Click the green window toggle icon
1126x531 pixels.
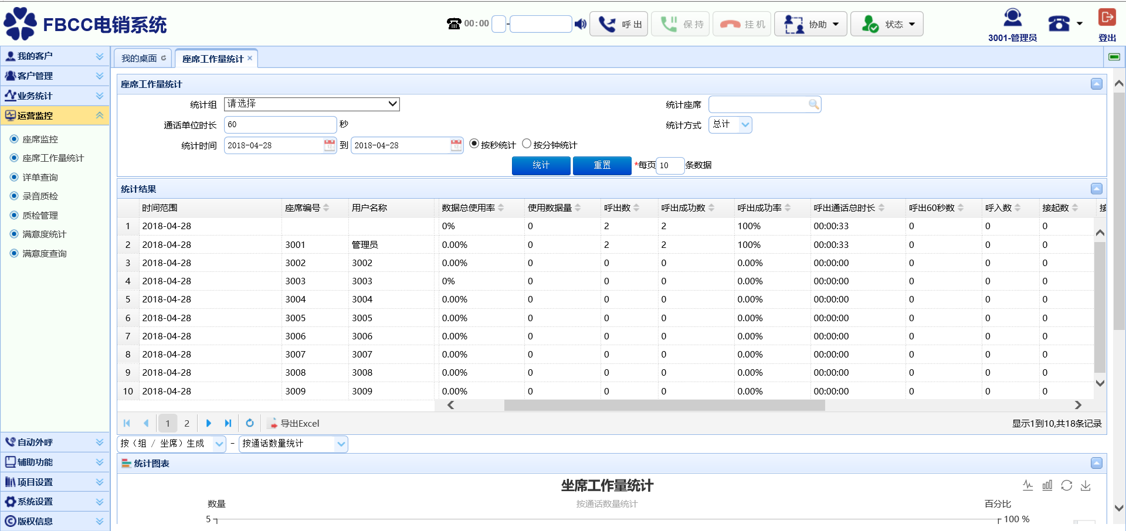[x=1114, y=57]
